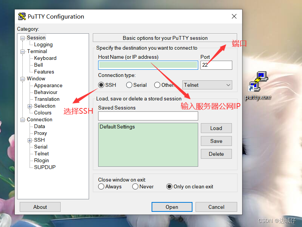Select Default Settings in saved sessions
The height and width of the screenshot is (227, 302).
117,127
